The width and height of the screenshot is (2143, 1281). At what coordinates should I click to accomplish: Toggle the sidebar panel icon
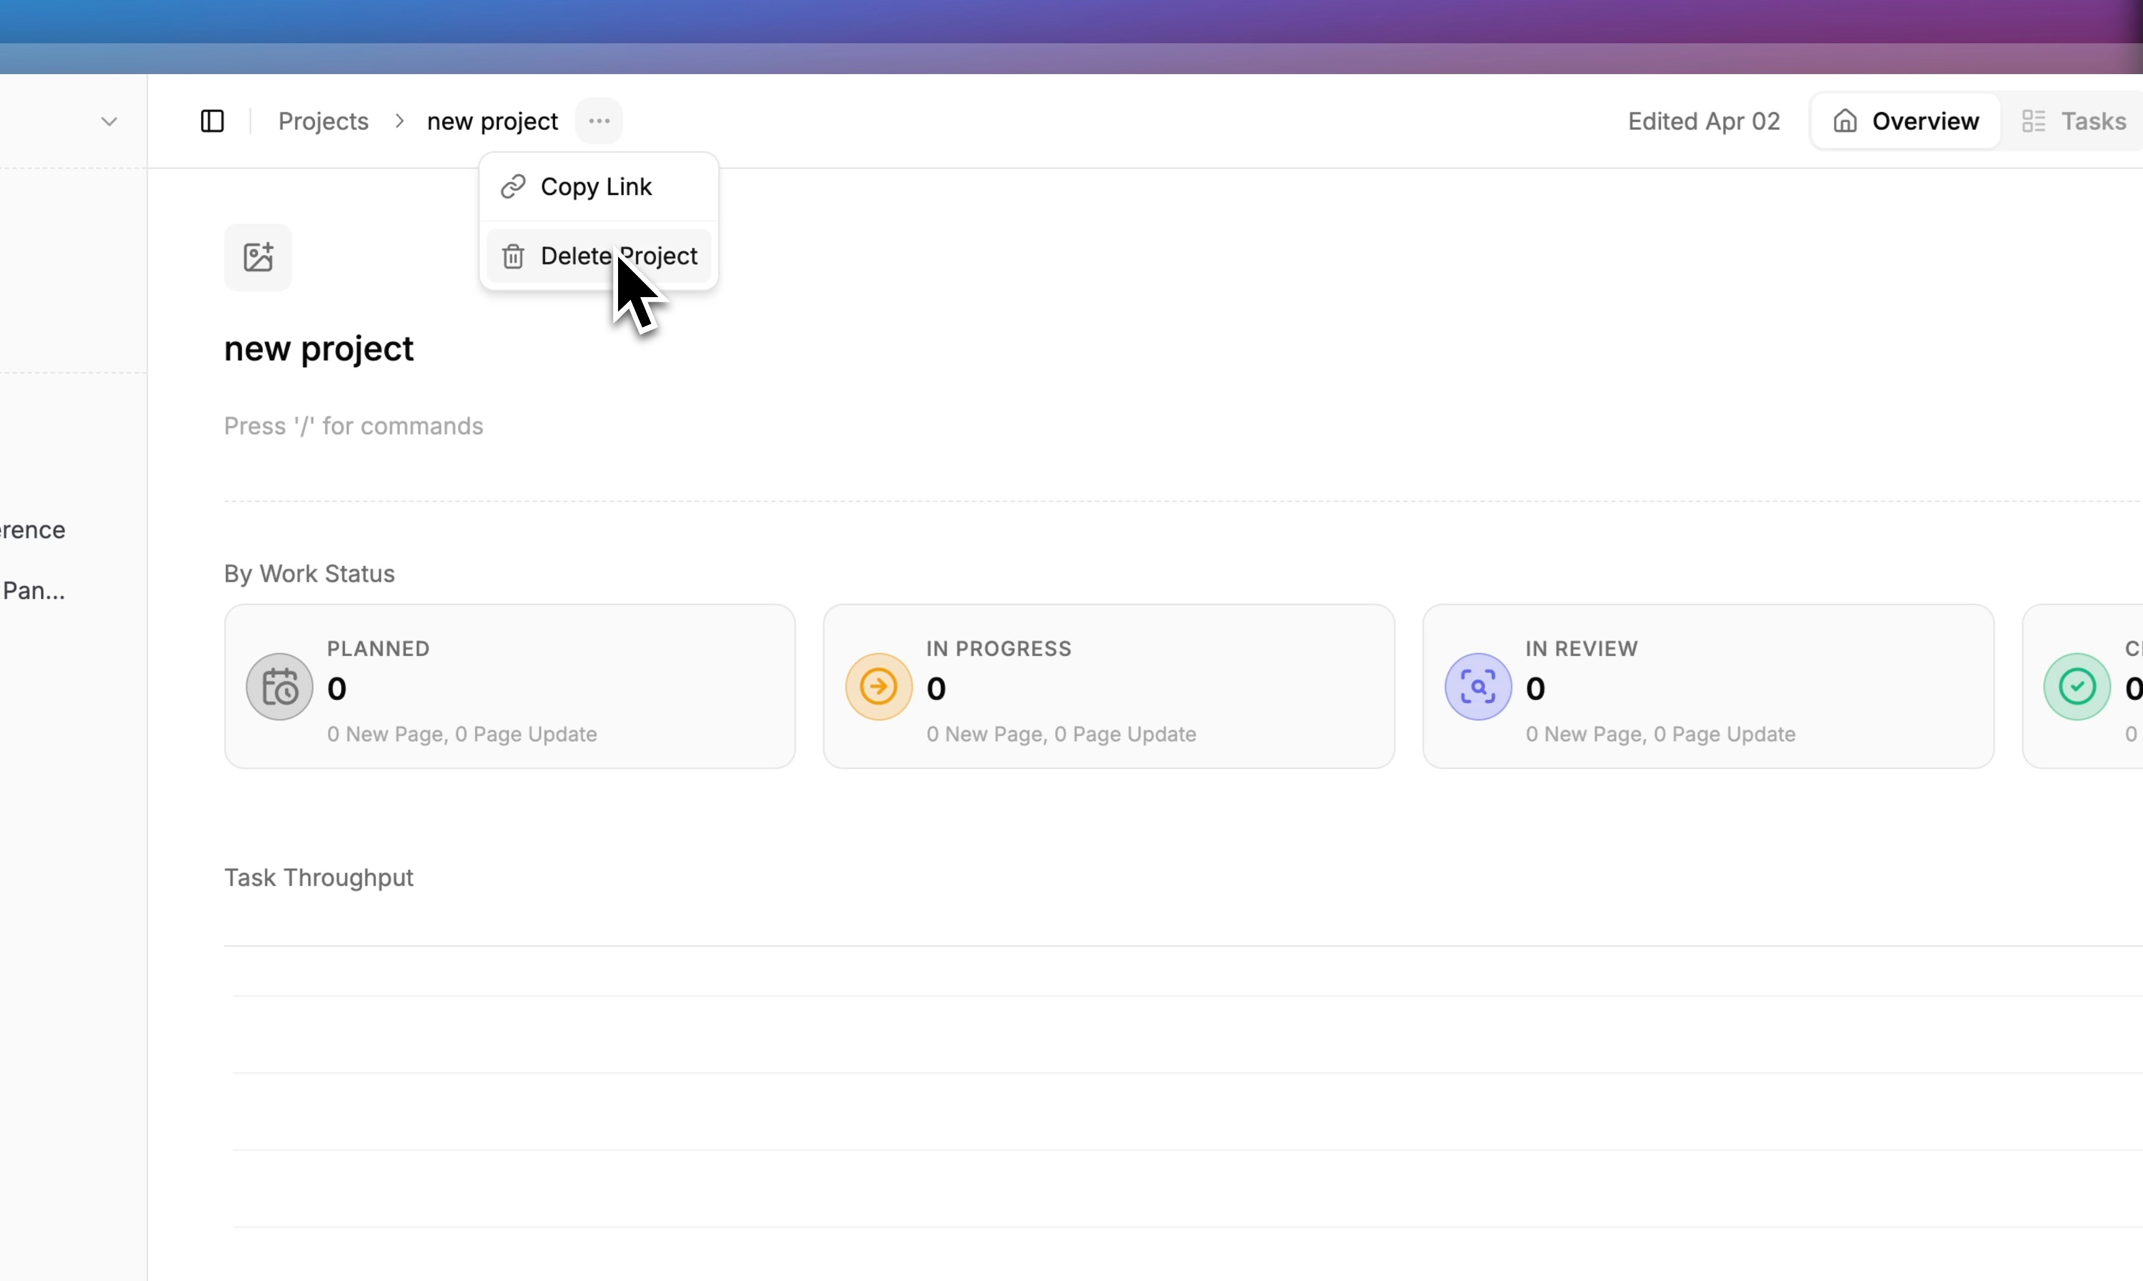pos(212,121)
